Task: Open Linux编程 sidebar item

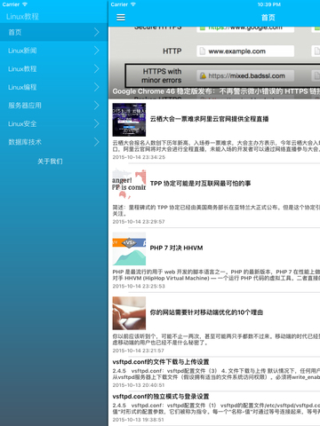Action: coord(54,87)
